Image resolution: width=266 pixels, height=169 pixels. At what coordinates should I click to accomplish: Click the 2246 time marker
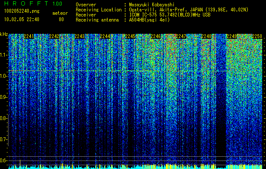point(156,36)
